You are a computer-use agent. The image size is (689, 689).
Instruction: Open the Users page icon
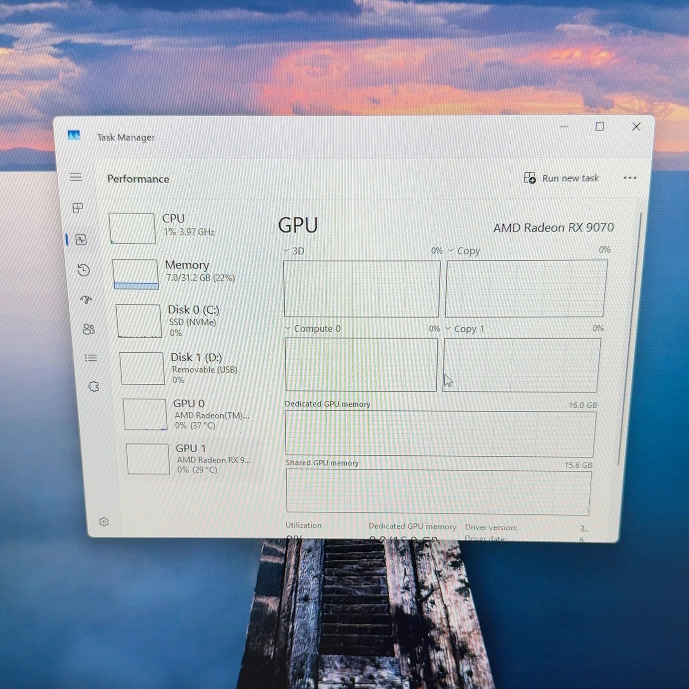coord(89,329)
